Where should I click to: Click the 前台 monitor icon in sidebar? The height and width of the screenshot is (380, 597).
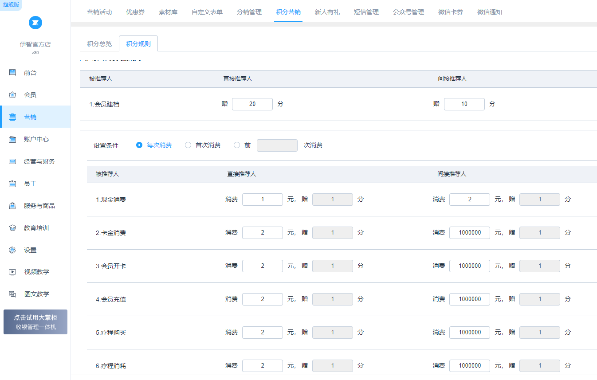(x=12, y=73)
